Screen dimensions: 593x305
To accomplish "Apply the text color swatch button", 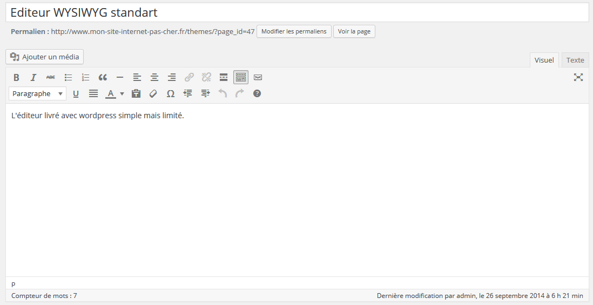I will 110,93.
